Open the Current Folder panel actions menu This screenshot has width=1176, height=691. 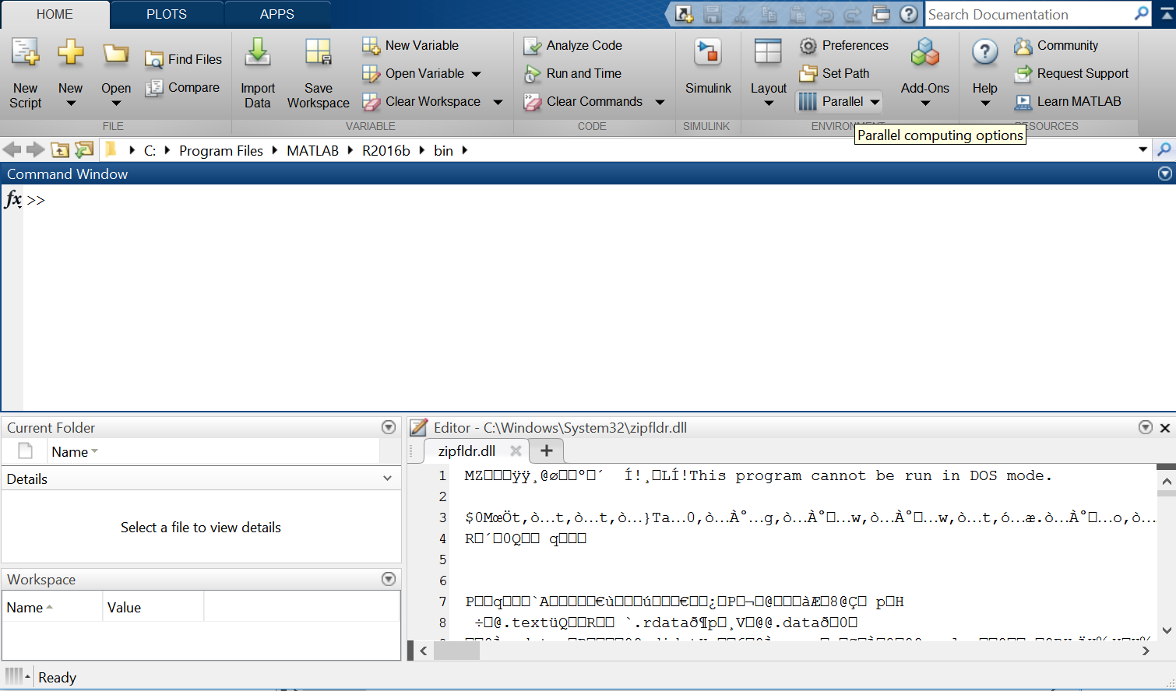[x=389, y=427]
